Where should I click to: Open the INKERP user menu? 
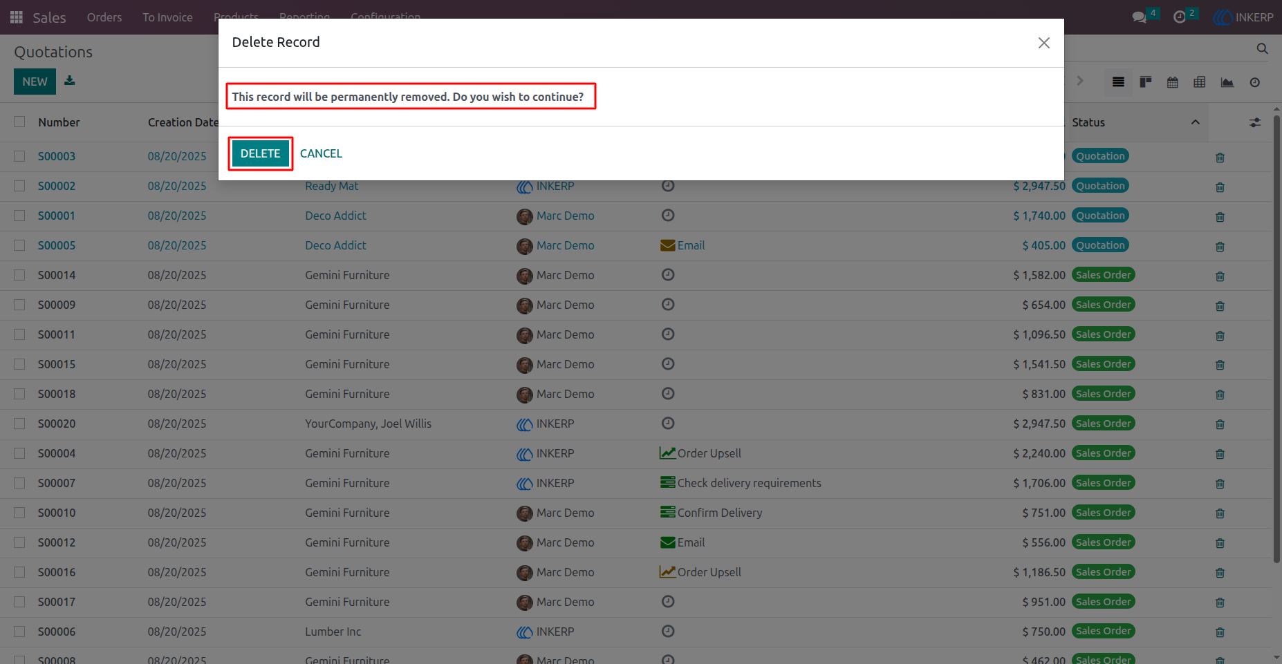point(1244,17)
